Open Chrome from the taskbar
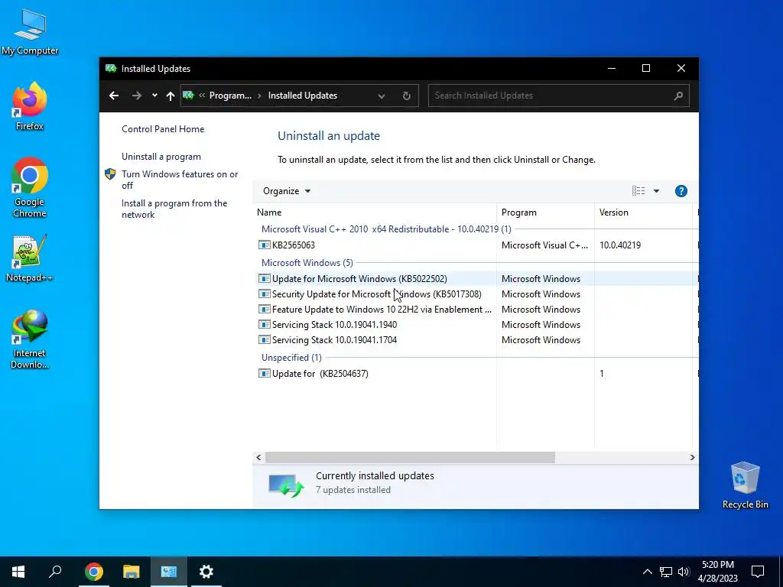The image size is (783, 587). [x=93, y=572]
